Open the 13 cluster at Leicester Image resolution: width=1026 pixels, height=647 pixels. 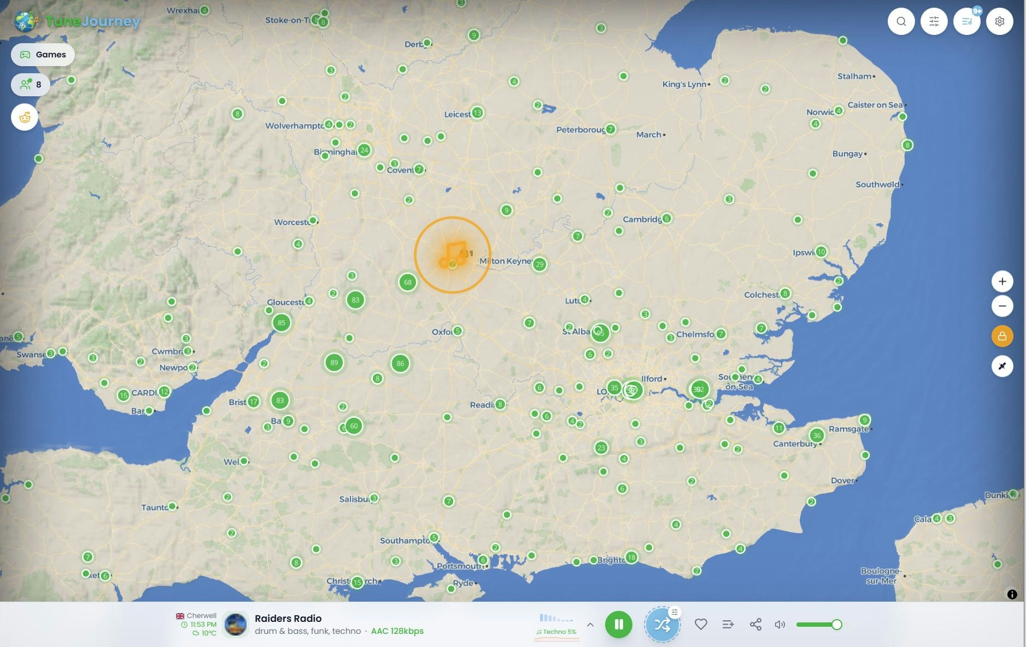tap(477, 113)
